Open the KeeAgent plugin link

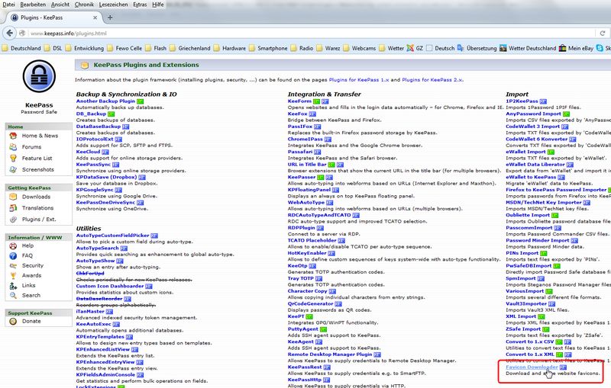(x=300, y=342)
